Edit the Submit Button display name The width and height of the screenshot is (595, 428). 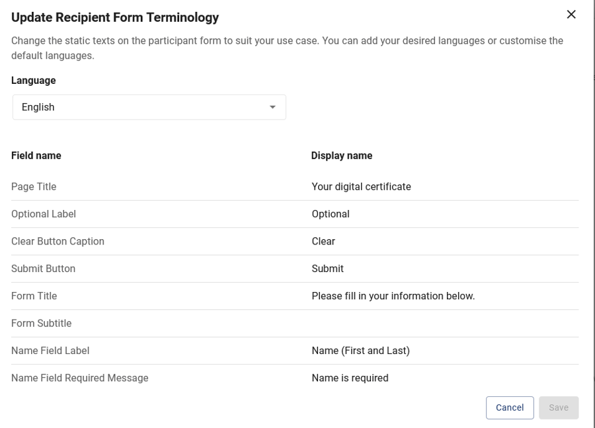[327, 269]
